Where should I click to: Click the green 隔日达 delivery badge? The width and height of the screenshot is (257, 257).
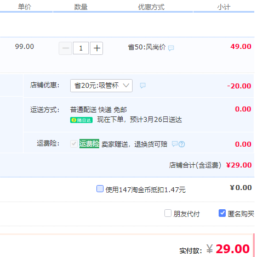click(82, 120)
